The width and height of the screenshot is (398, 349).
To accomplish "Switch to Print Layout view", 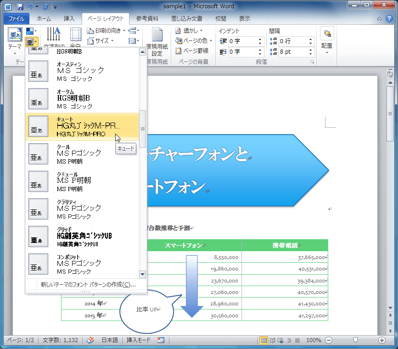I will (263, 340).
